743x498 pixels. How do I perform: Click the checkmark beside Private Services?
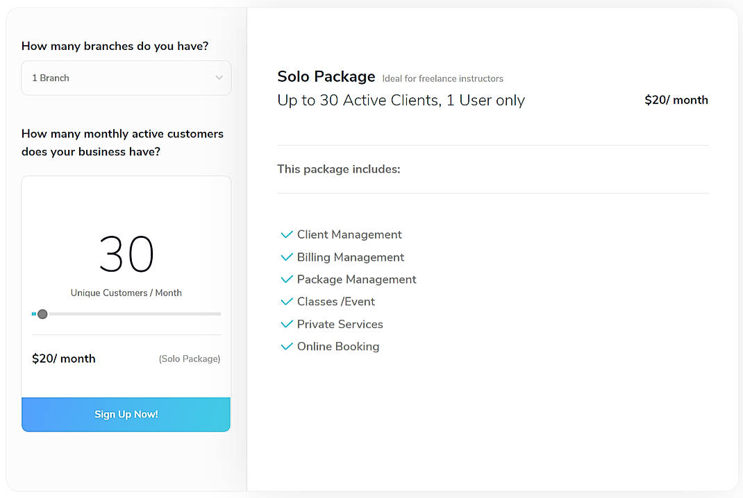(x=287, y=324)
